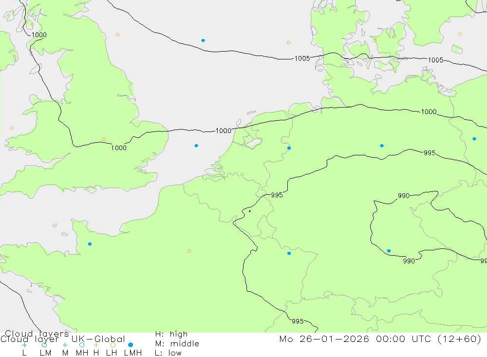
Task: Click the upper 990 isobar label
Action: [x=404, y=196]
